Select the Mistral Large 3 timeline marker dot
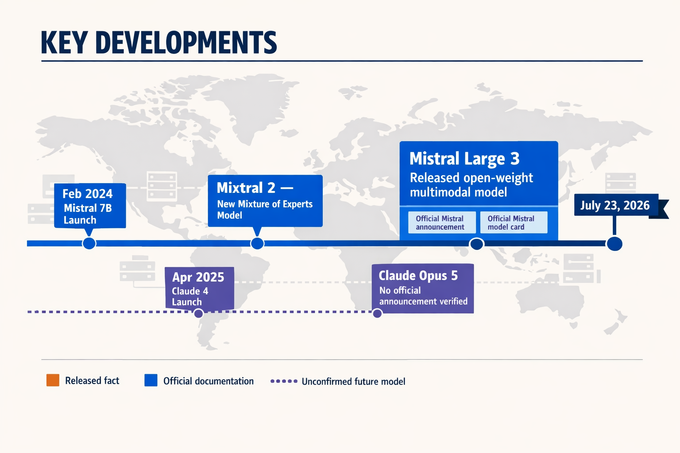 pyautogui.click(x=477, y=244)
